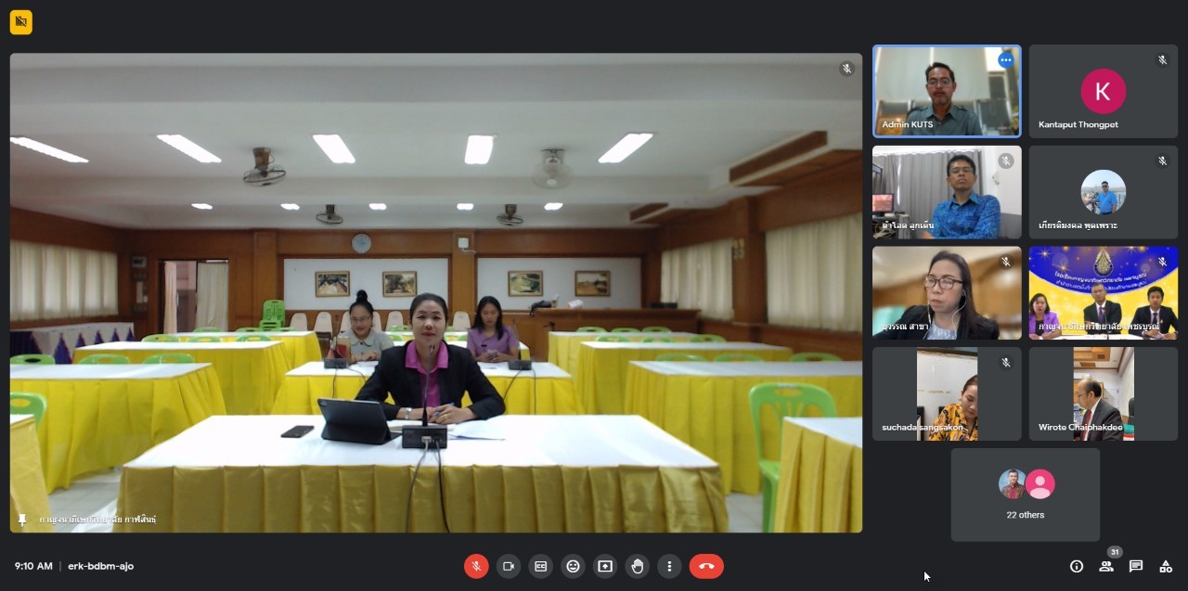Click the erk-bdbm-ajo meeting code
This screenshot has height=591, width=1188.
tap(101, 566)
